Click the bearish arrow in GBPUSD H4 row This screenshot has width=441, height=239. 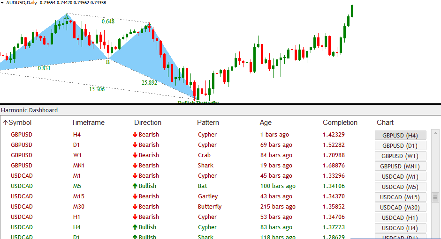[x=135, y=135]
